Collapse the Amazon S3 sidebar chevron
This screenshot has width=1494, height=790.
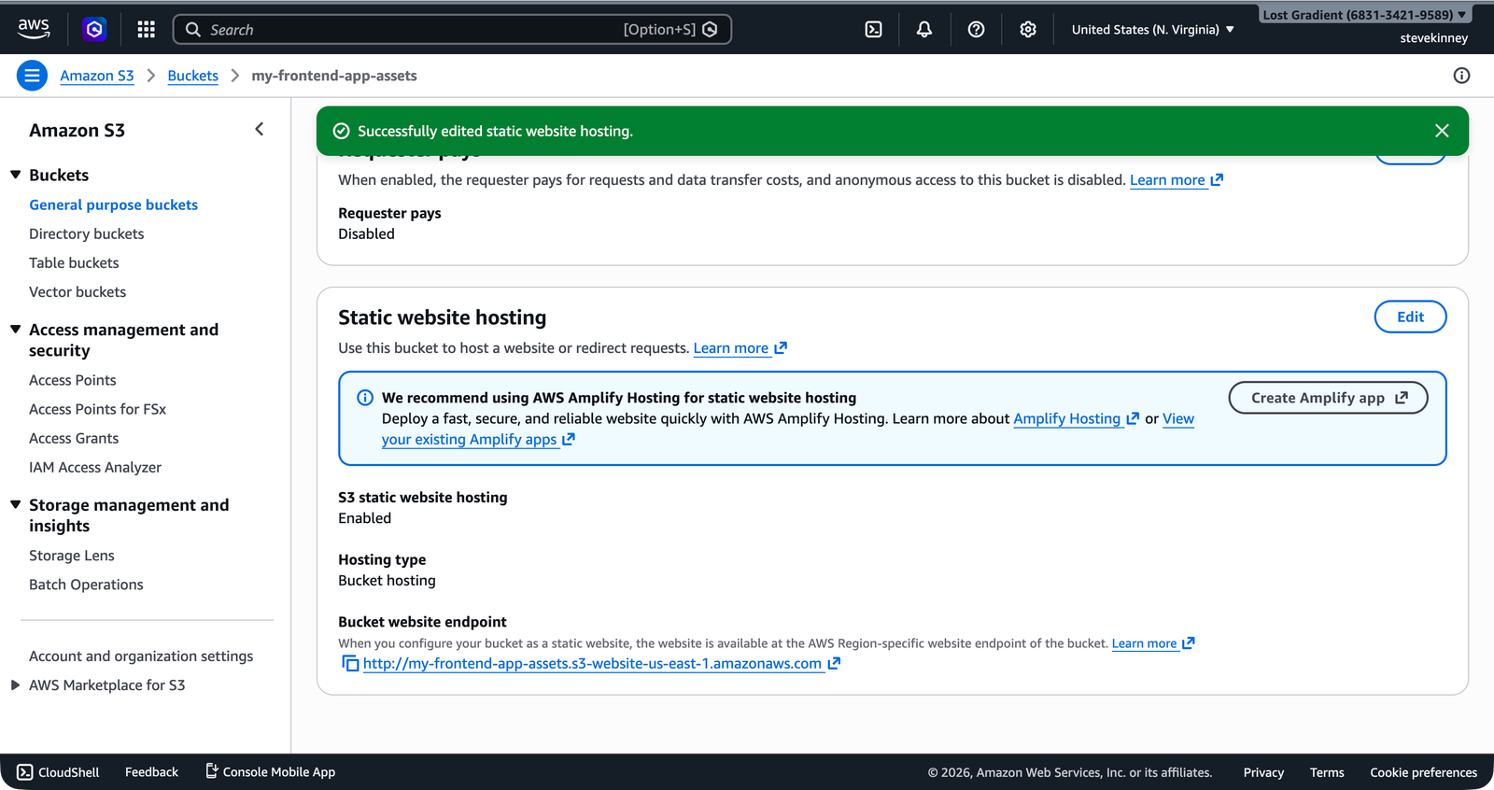tap(260, 130)
